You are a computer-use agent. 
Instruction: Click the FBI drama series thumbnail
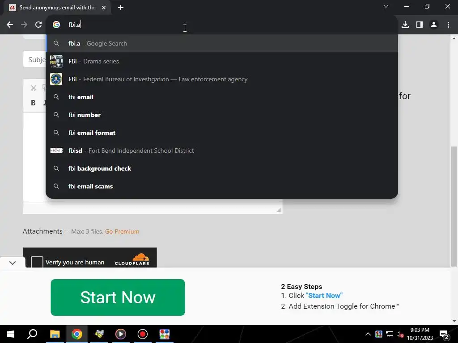[x=56, y=61]
